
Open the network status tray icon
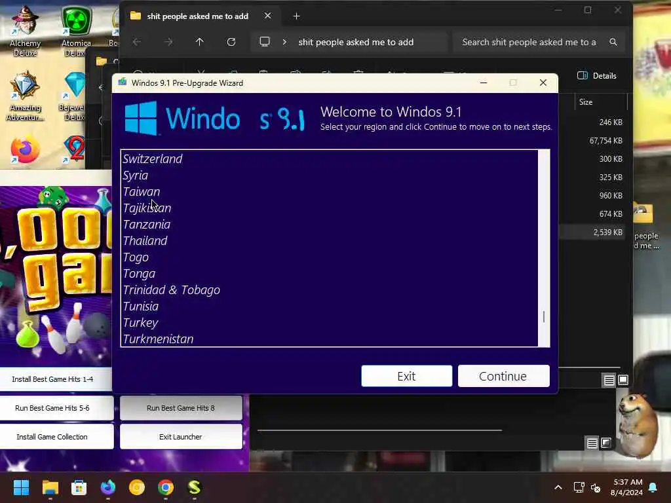tap(579, 487)
